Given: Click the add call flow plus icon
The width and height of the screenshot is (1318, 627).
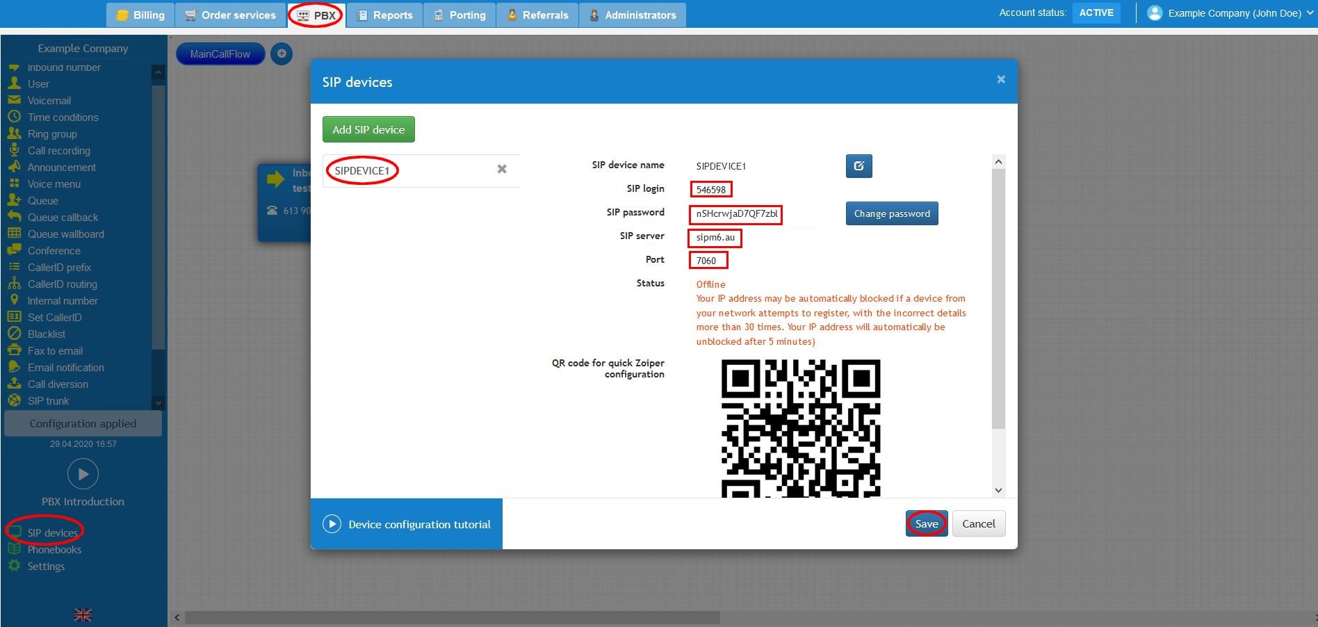Looking at the screenshot, I should (x=282, y=54).
